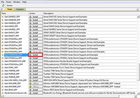Screen dimensions: 140x98
Task: Click 'Toshiba TX03 Series Device Support' description
Action: (x=58, y=74)
